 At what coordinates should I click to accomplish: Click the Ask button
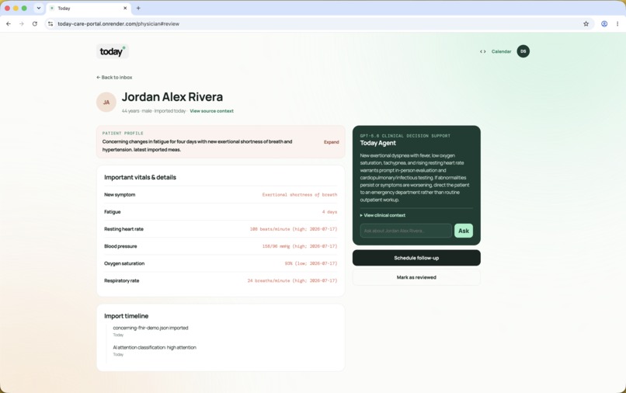464,231
